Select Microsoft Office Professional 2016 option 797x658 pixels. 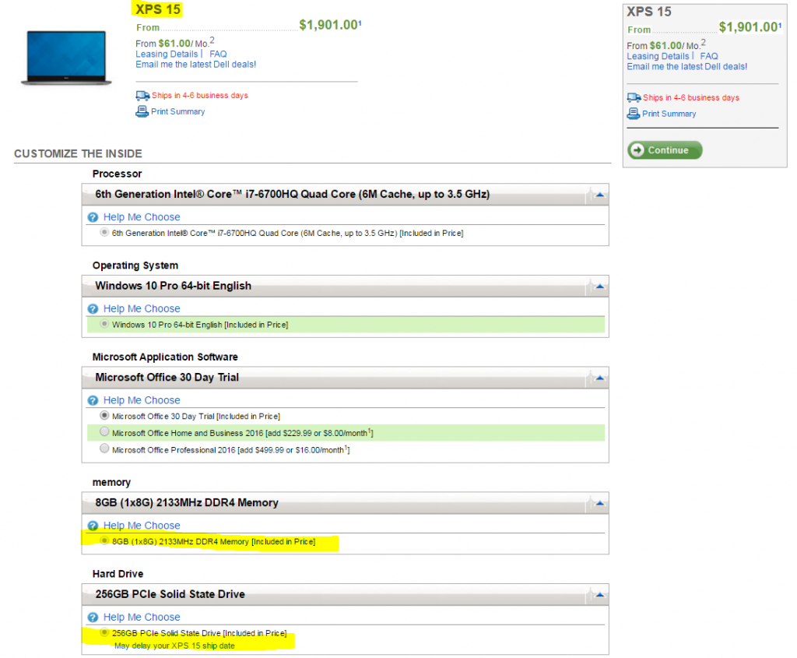[104, 449]
